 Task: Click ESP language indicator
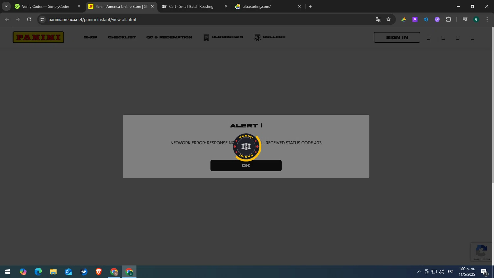[x=451, y=272]
